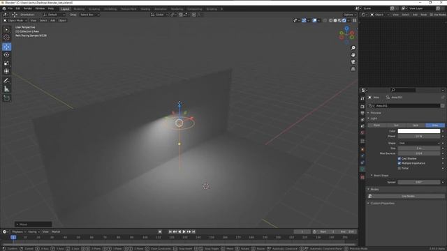The image size is (447, 251).
Task: Click the Spread value slider
Action: point(419,182)
